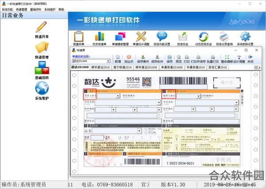Open 短信记录查询 printer icon
The image size is (266, 189).
[x=224, y=36]
